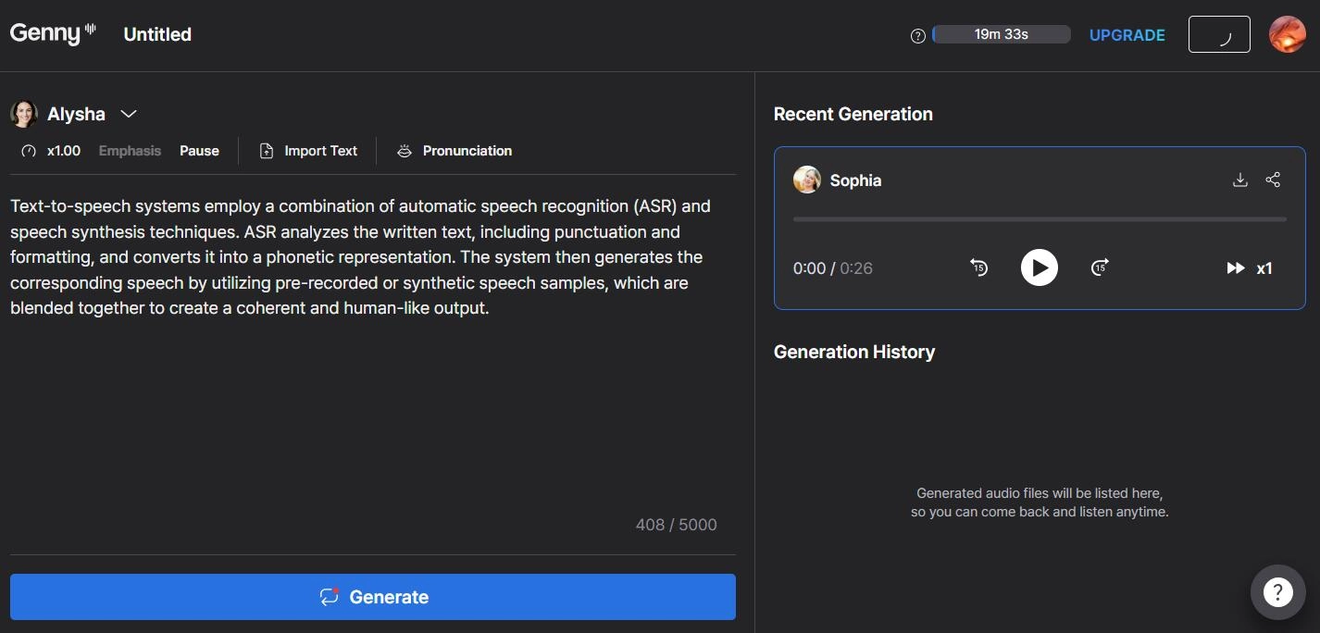The height and width of the screenshot is (633, 1320).
Task: Play the Sophia recent generation
Action: 1040,268
